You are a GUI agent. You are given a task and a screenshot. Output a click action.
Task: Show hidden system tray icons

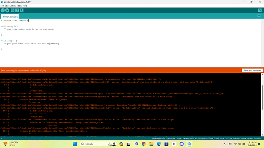pyautogui.click(x=225, y=144)
